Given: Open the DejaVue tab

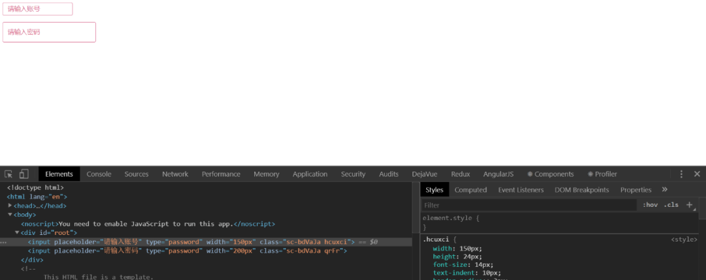Looking at the screenshot, I should click(425, 174).
